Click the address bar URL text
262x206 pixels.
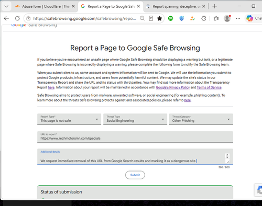[84, 18]
